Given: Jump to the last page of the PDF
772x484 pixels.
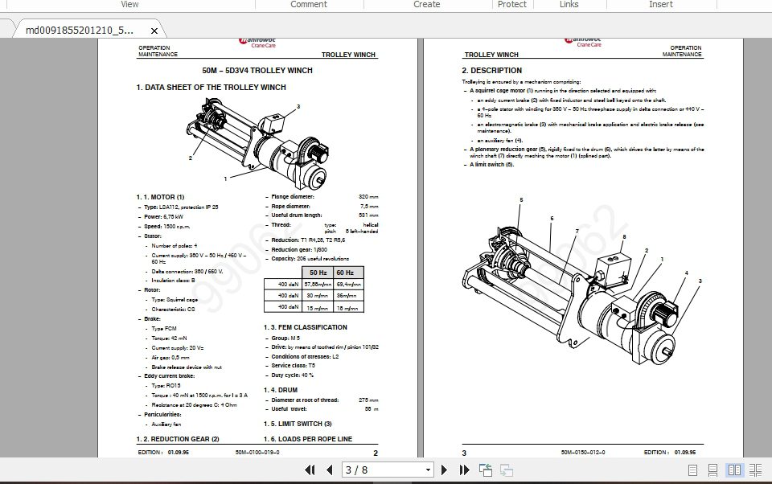Looking at the screenshot, I should pos(466,470).
